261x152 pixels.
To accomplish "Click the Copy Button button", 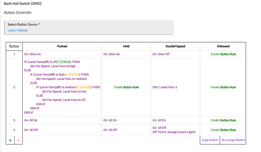I will pos(210,140).
